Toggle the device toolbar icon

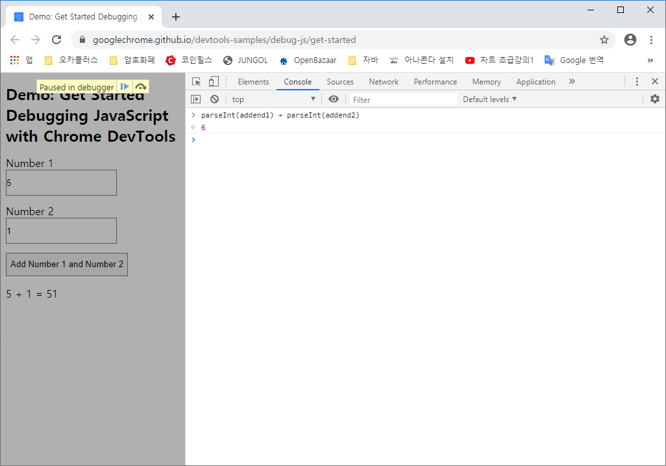coord(214,82)
